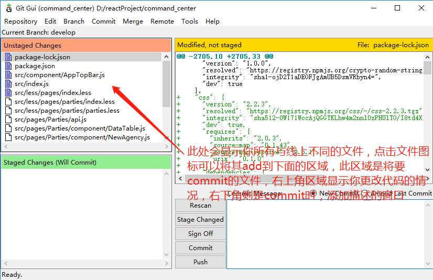The height and width of the screenshot is (280, 433).
Task: Click the Commit button
Action: 200,247
